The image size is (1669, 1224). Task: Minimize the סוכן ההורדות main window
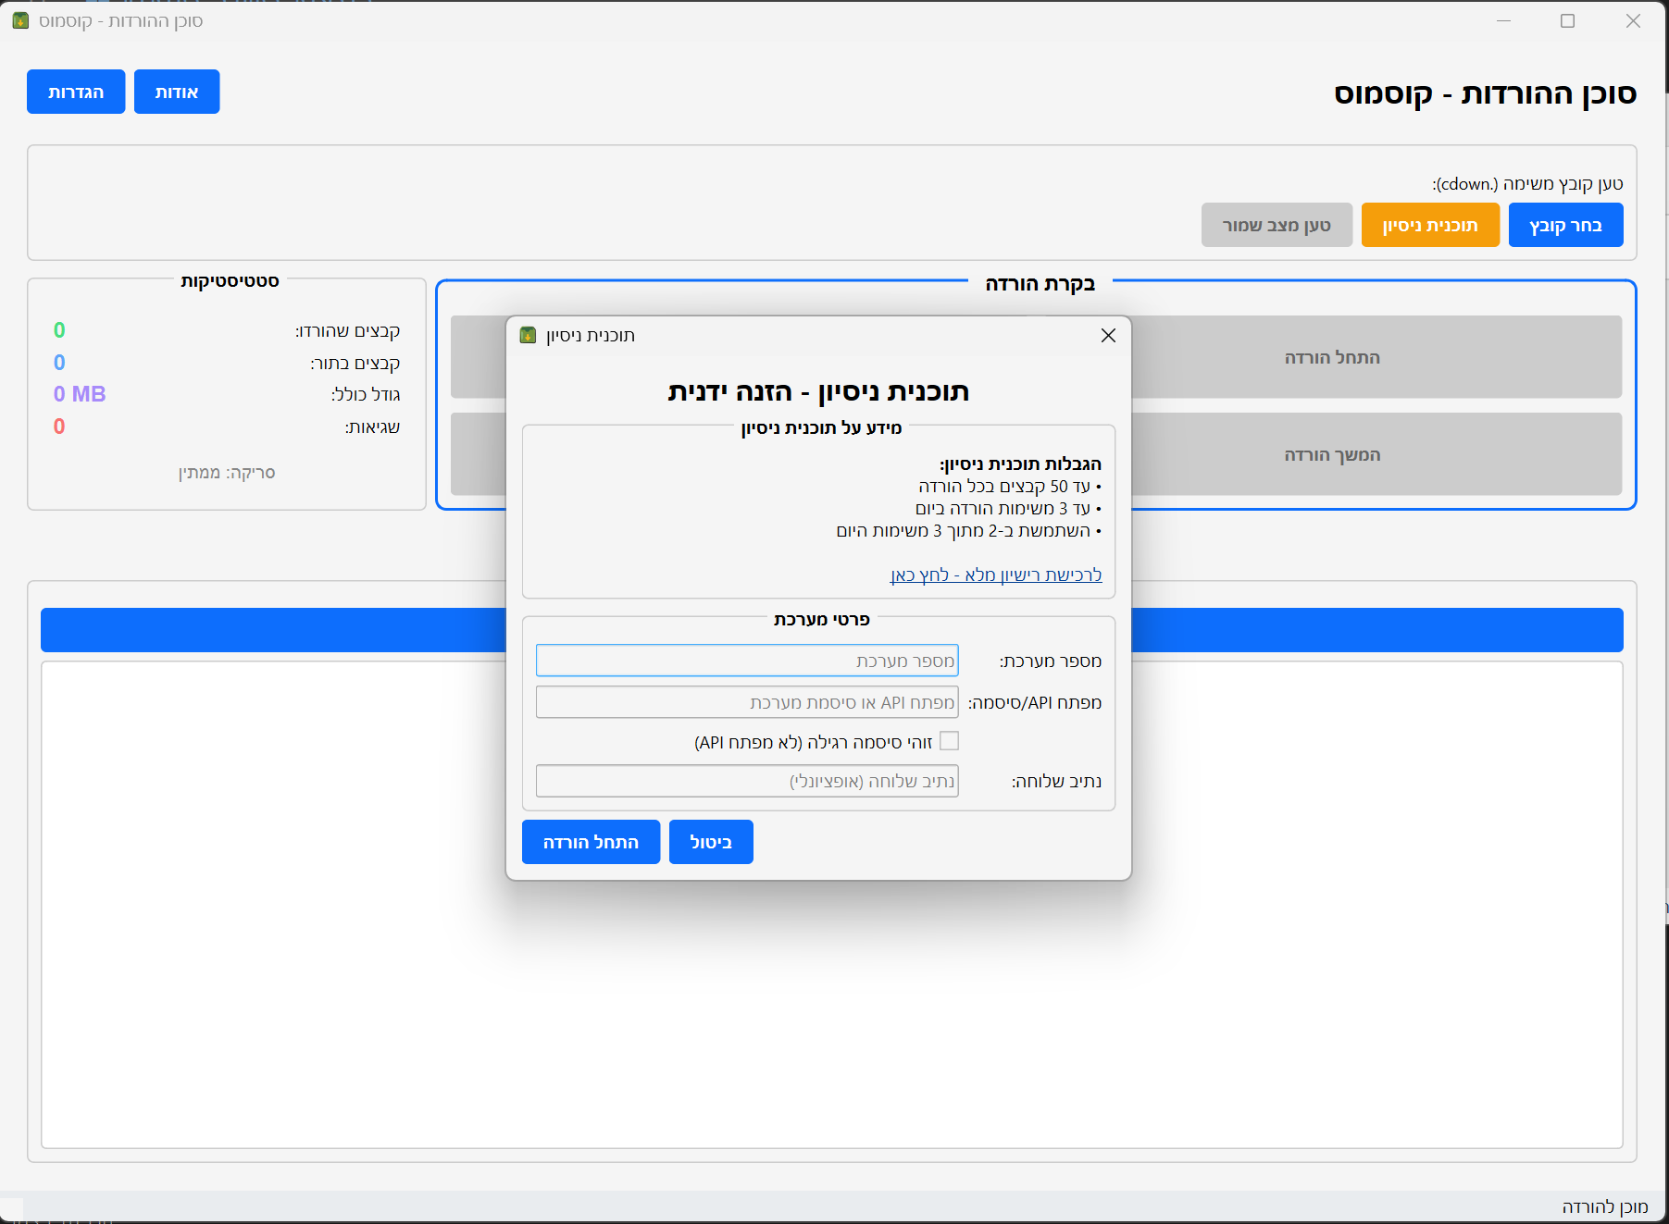(1503, 20)
